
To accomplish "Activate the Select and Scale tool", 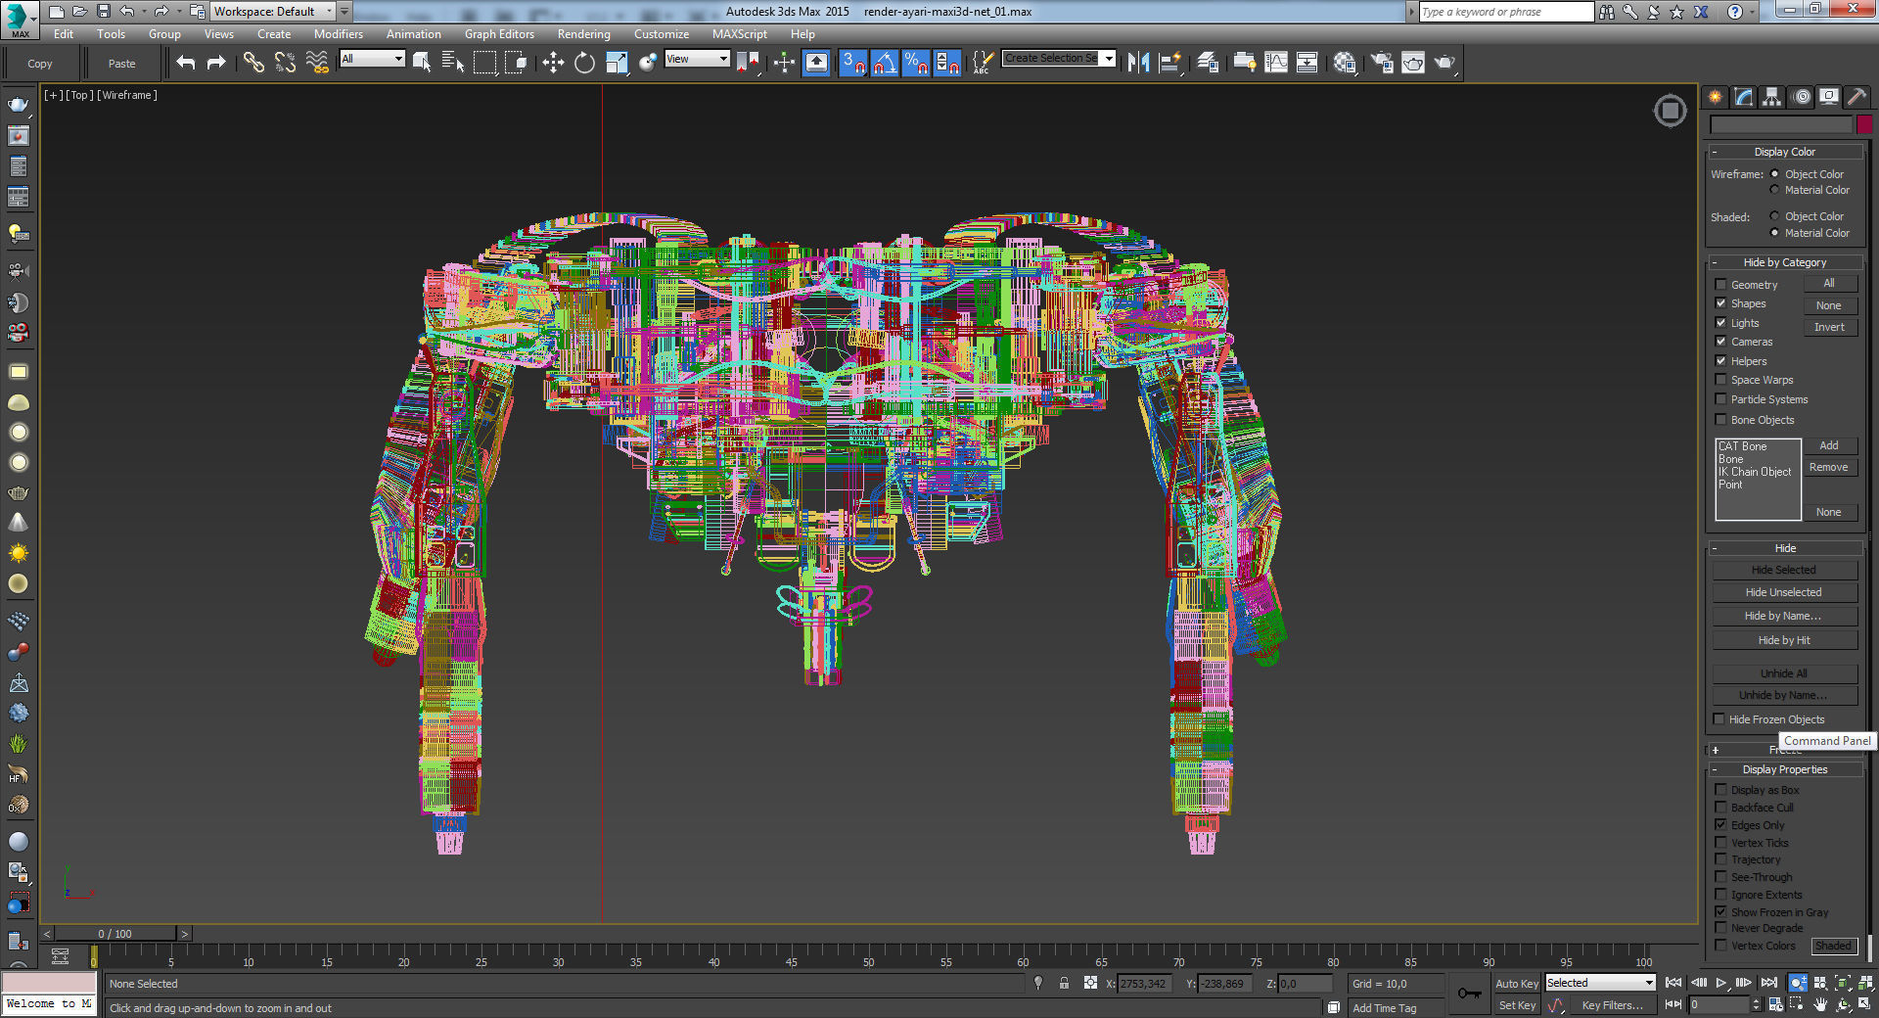I will point(616,63).
